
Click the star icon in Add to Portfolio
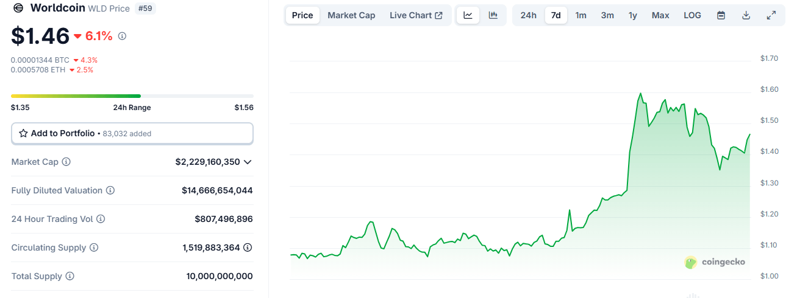[x=24, y=133]
